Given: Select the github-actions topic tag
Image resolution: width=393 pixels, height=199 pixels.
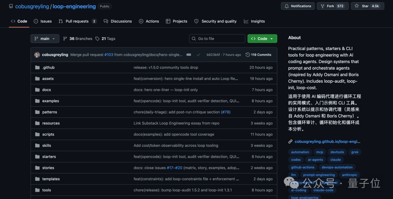Looking at the screenshot, I should pos(302,167).
